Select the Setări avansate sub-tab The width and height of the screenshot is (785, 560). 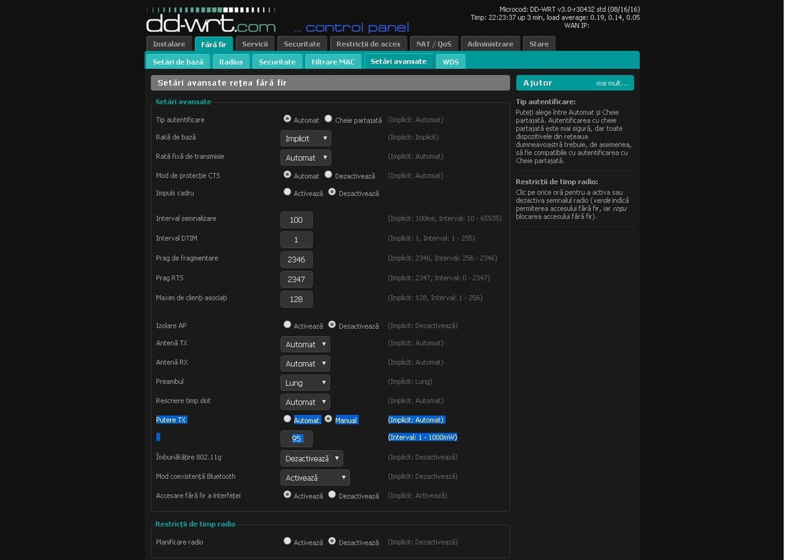coord(398,61)
